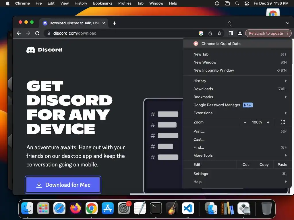Click the Copy button in Edit row
This screenshot has height=220, width=294.
point(264,165)
